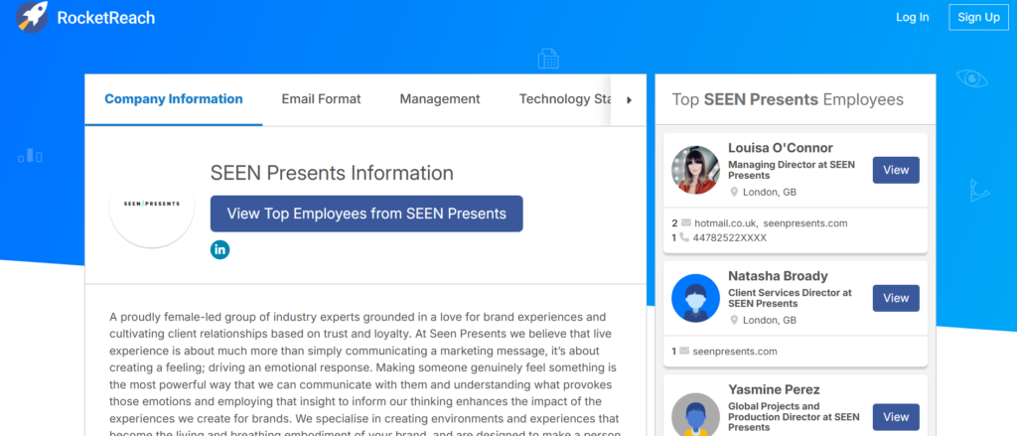The height and width of the screenshot is (436, 1017).
Task: Click seenpresents.com in Natasha Broady's card
Action: (x=735, y=352)
